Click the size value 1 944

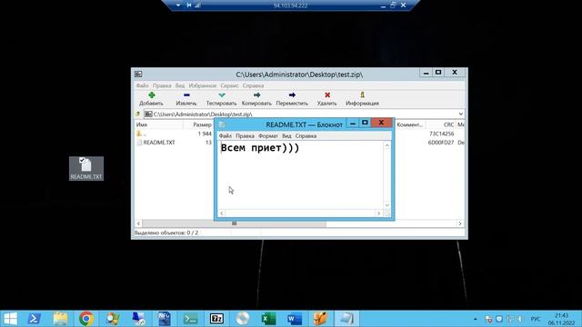pyautogui.click(x=205, y=134)
